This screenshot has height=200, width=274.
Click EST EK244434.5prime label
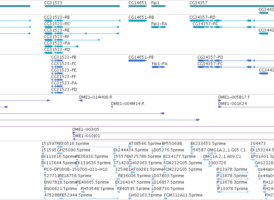(x=131, y=150)
